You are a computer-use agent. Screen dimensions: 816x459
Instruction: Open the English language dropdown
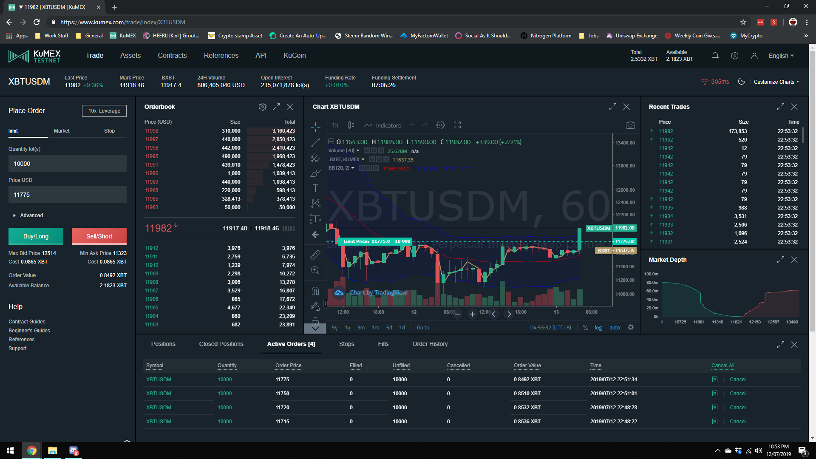click(781, 56)
